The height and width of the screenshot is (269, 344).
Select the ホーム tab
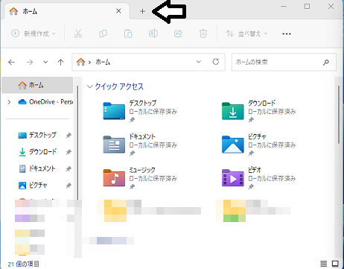point(66,11)
